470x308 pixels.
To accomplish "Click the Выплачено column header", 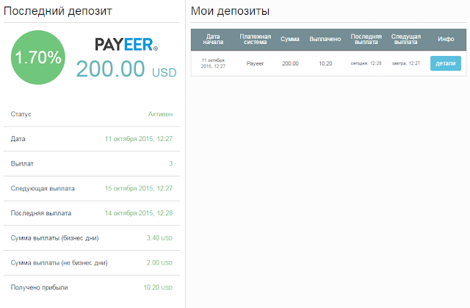I will pos(325,39).
